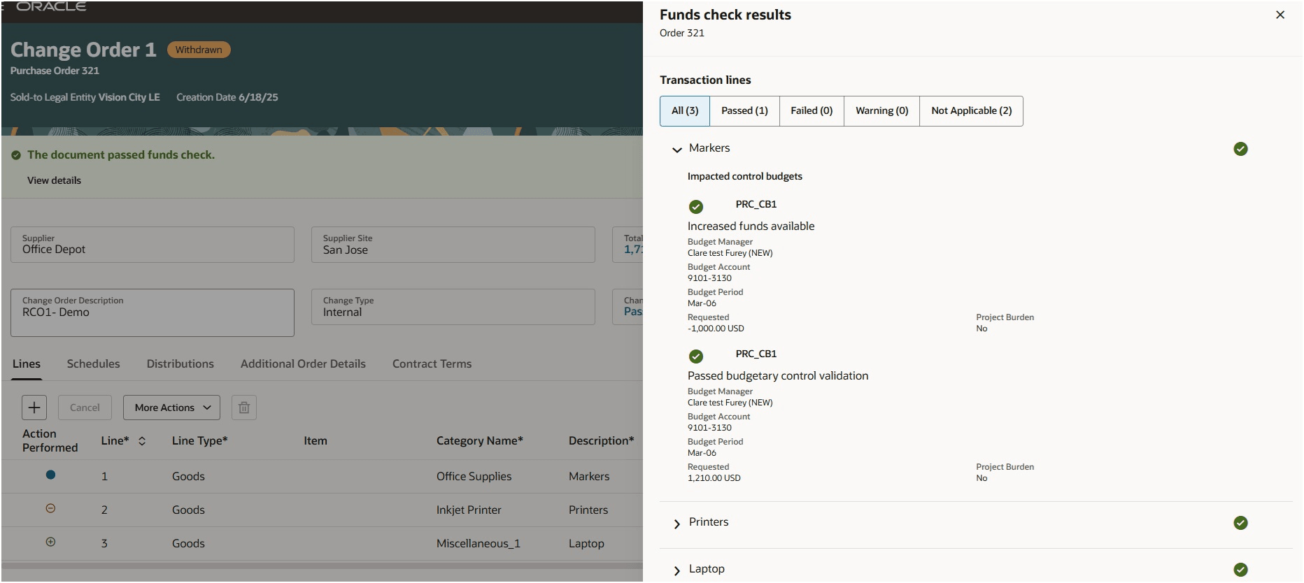Viewport: 1304px width, 583px height.
Task: Click the Supplier field showing Office Depot
Action: click(153, 245)
